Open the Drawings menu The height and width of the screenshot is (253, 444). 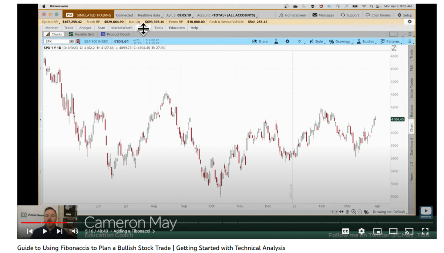coord(340,41)
